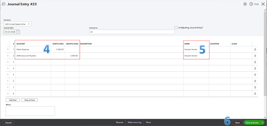Delete line 2 with trash icon
This screenshot has height=126, width=267.
click(255, 56)
